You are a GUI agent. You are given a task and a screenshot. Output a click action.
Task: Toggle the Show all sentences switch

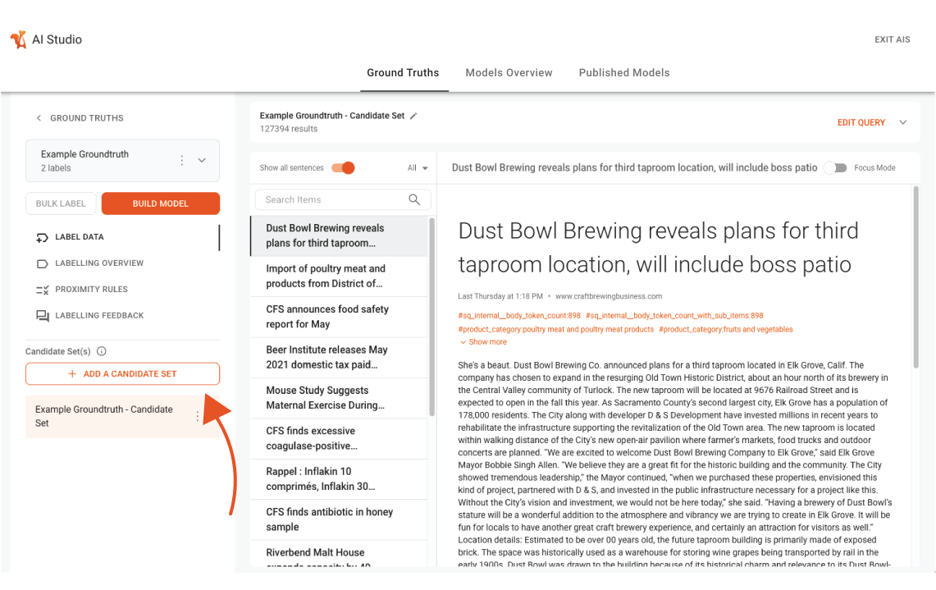tap(343, 167)
